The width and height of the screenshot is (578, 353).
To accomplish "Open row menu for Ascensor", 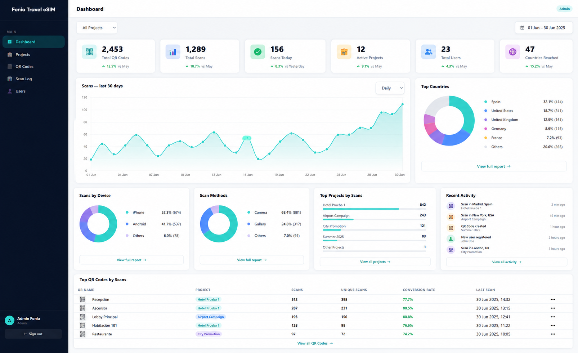I will tap(553, 308).
